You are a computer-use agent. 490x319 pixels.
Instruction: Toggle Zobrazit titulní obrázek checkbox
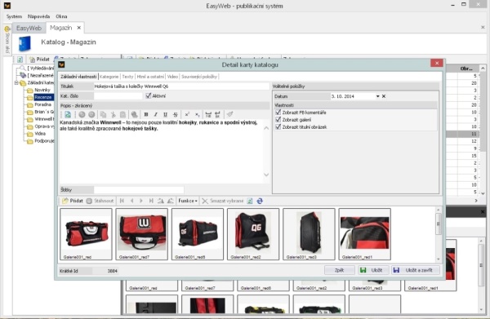coord(278,127)
